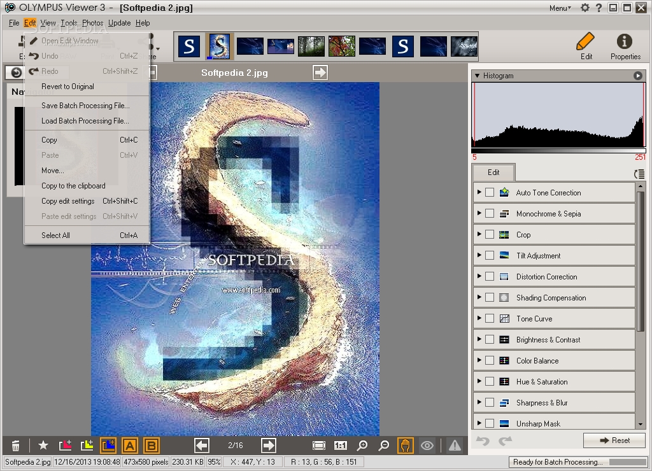Enable the Crop checkbox

point(490,234)
